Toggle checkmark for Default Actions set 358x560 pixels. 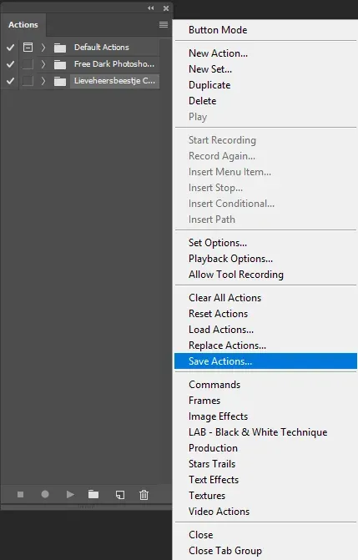pos(11,47)
